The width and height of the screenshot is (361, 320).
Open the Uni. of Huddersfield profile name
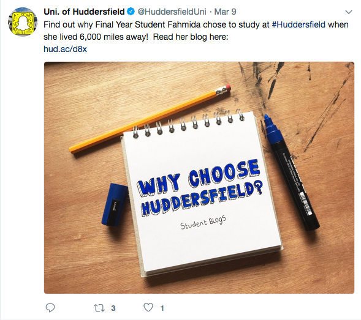click(84, 12)
